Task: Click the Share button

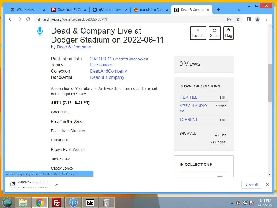Action: [215, 33]
